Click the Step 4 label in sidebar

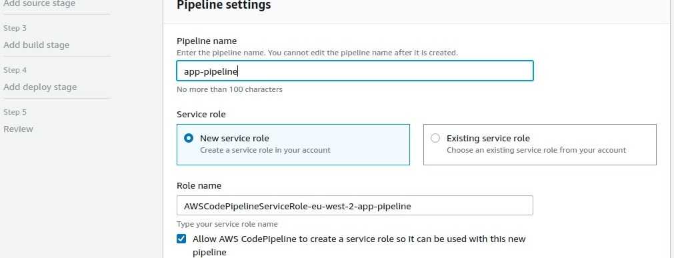click(x=15, y=70)
